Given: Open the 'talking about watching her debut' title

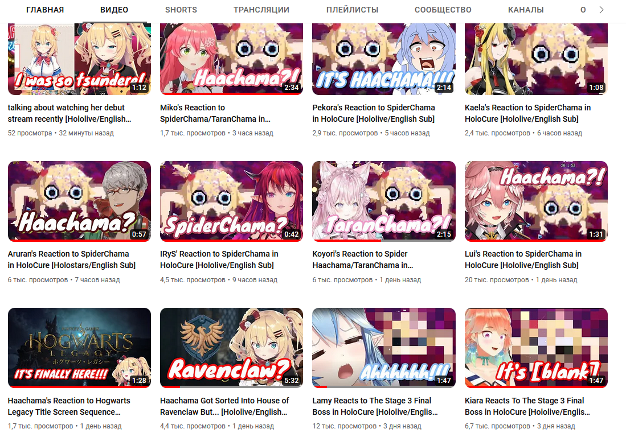Looking at the screenshot, I should point(70,113).
